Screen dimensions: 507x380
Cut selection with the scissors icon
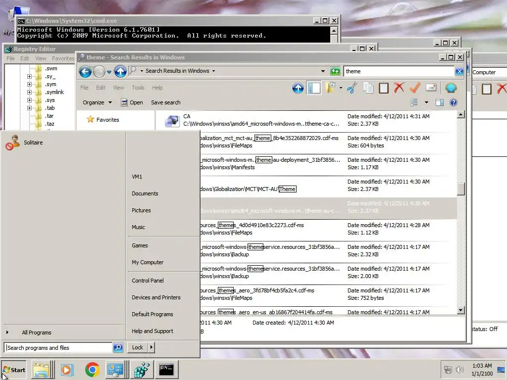tap(352, 88)
